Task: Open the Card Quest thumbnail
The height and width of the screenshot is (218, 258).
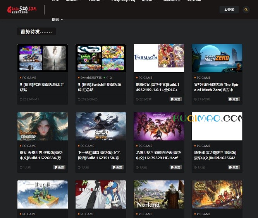Action: (217, 194)
